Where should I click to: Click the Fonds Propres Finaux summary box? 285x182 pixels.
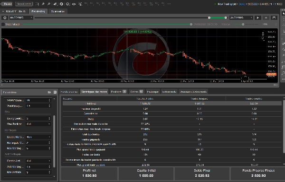tap(258, 173)
